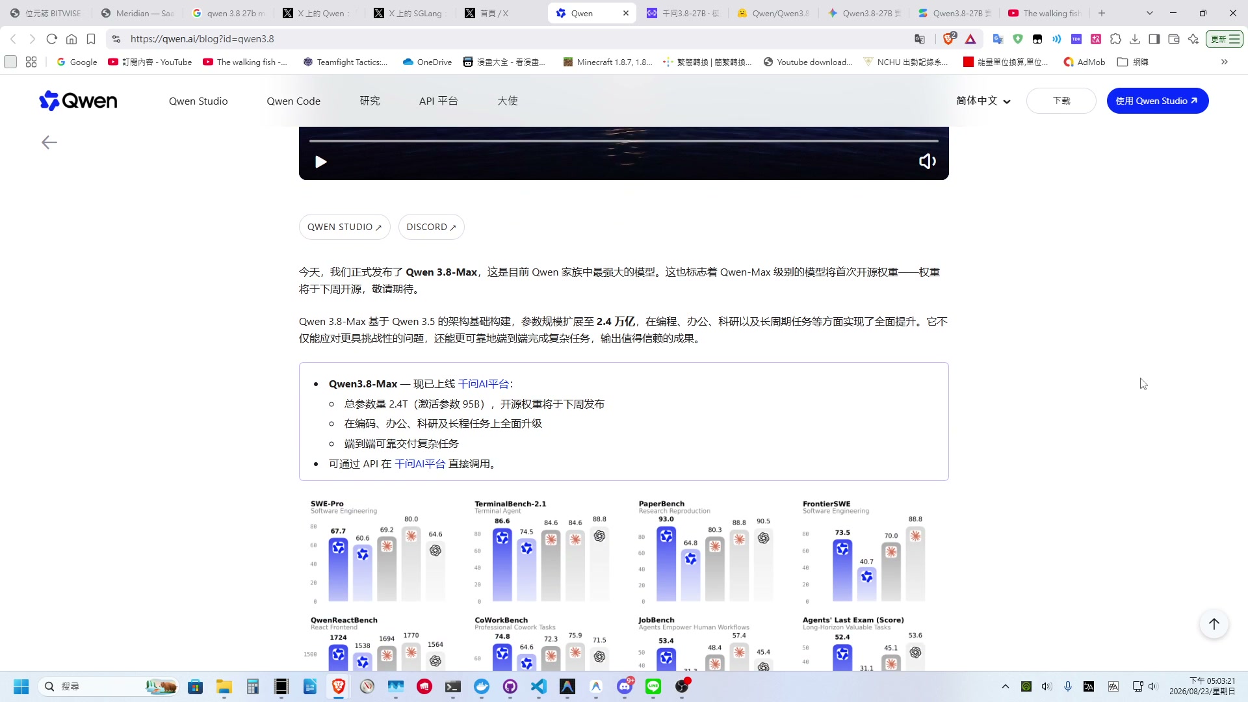Viewport: 1248px width, 702px height.
Task: Go to the browser home page
Action: coord(71,39)
